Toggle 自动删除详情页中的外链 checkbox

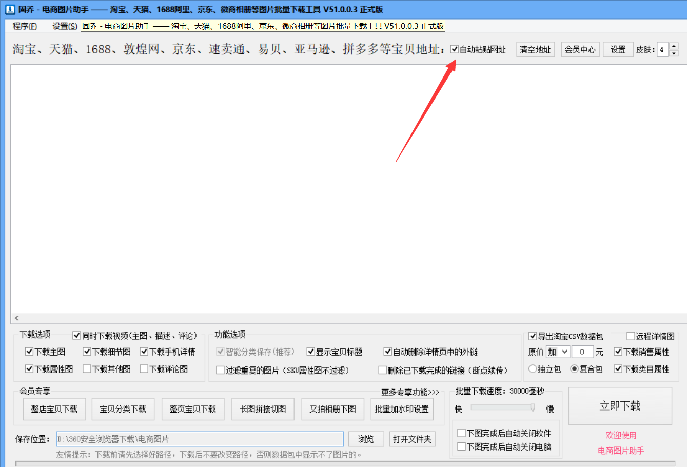coord(388,352)
